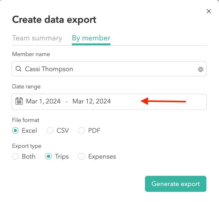The image size is (219, 202).
Task: Edit the Mar 12, 2024 end date
Action: [x=92, y=101]
